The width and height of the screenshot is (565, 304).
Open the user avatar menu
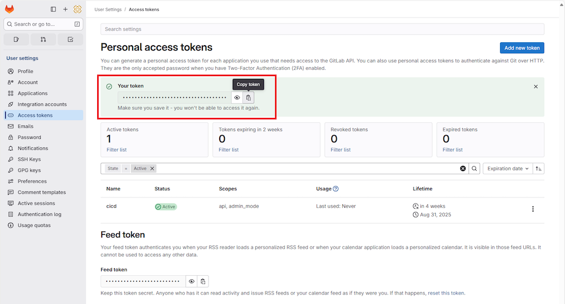coord(77,10)
